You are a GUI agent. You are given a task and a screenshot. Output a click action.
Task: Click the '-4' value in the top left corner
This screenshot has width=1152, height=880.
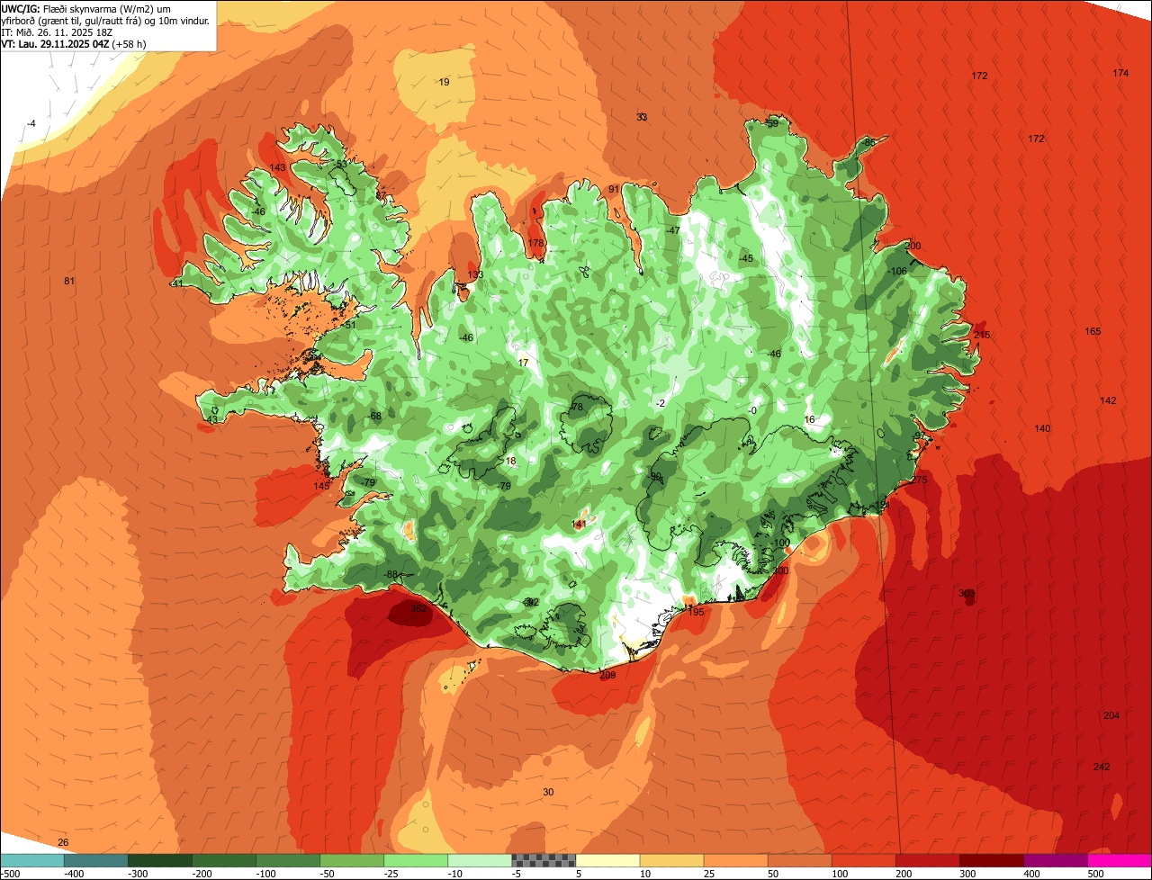31,123
